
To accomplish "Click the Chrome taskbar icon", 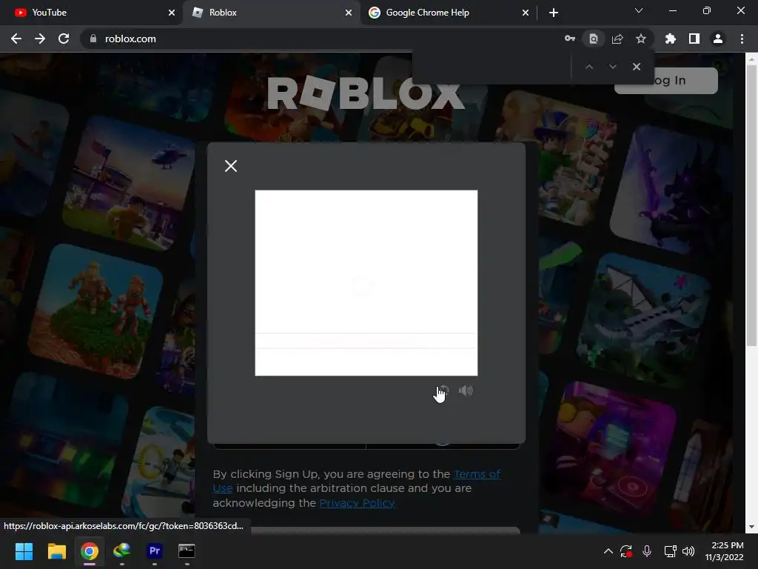I will click(x=90, y=551).
